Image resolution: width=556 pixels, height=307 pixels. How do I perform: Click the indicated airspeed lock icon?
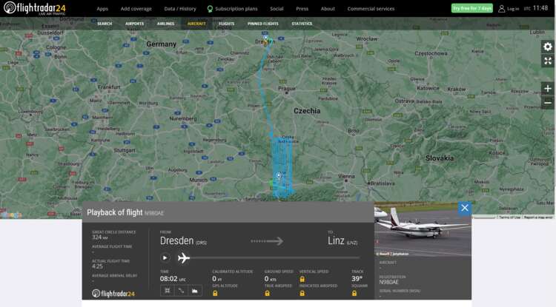click(x=302, y=293)
